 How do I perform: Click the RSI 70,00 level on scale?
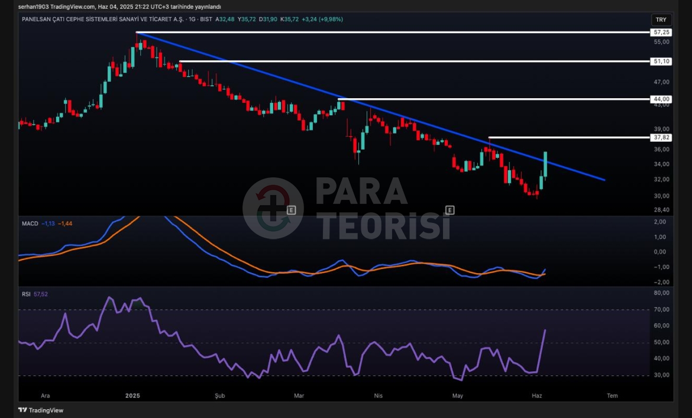[x=662, y=309]
